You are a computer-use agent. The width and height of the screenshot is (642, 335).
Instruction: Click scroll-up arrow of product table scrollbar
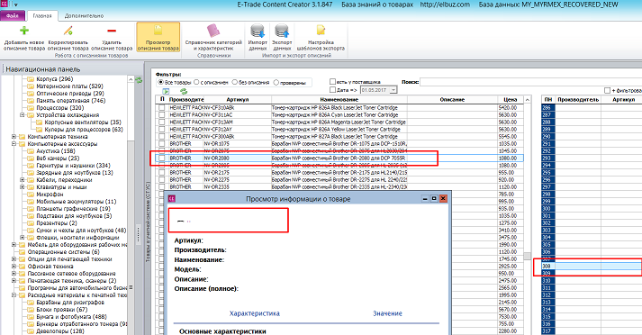click(x=527, y=100)
